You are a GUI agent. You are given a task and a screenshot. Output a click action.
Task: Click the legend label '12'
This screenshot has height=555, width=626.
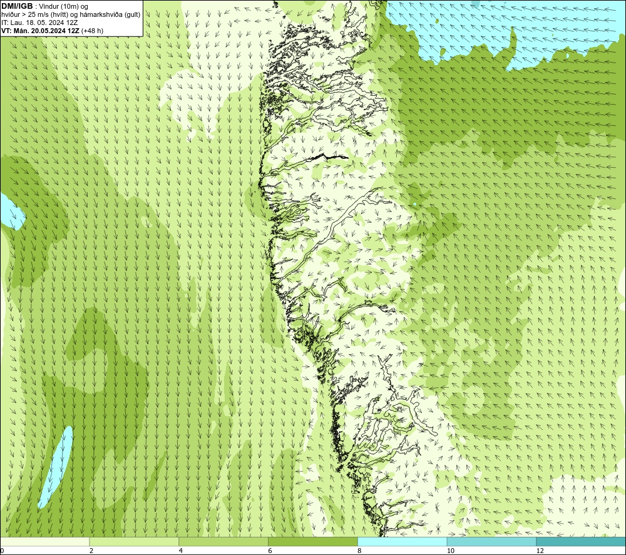[540, 551]
